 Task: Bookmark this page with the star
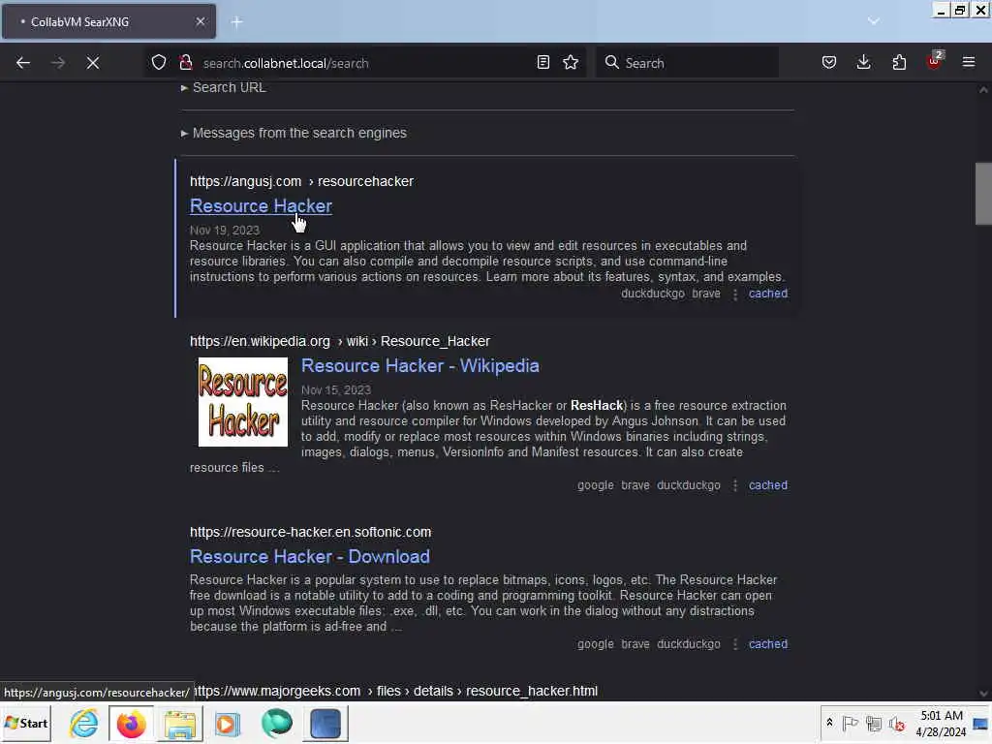[571, 63]
